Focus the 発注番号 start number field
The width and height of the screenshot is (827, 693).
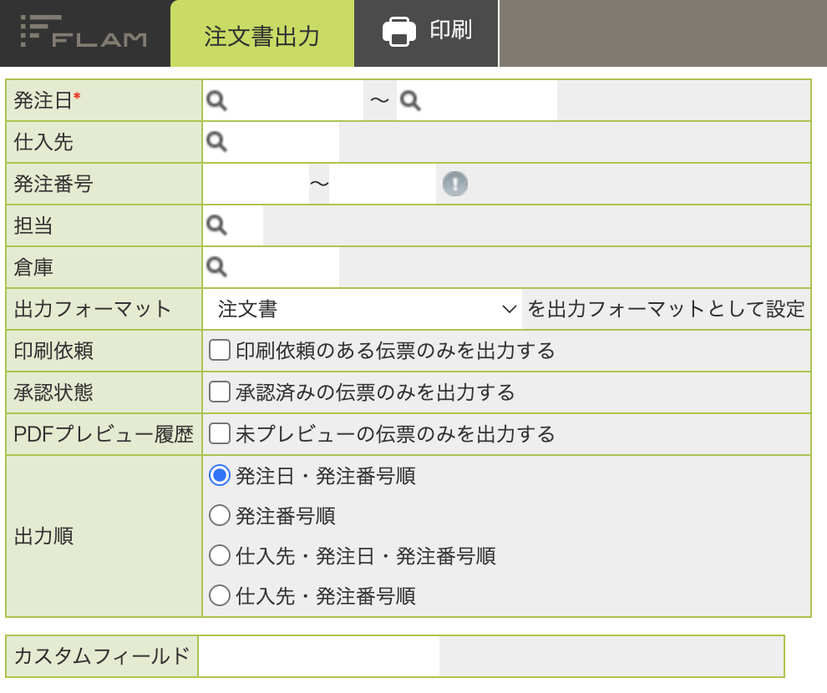click(256, 184)
